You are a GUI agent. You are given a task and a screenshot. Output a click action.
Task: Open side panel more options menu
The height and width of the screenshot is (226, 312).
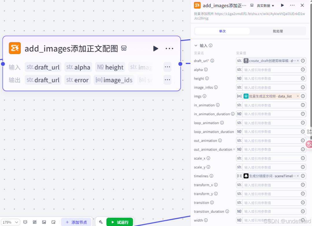coord(292,5)
